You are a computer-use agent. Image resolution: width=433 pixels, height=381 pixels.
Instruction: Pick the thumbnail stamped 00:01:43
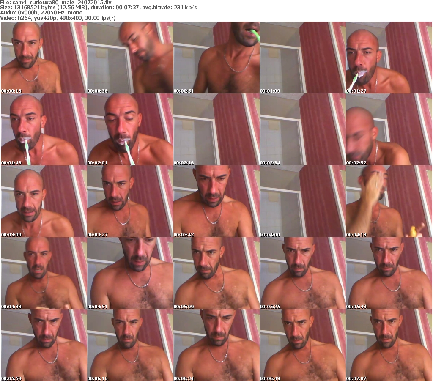click(44, 129)
